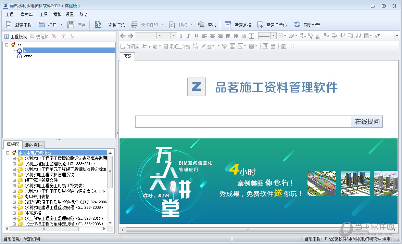Collapse the 'as' project tree node

coord(7,45)
